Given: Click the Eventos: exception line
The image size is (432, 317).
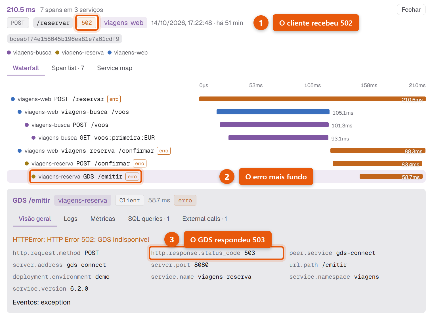Looking at the screenshot, I should pos(41,302).
